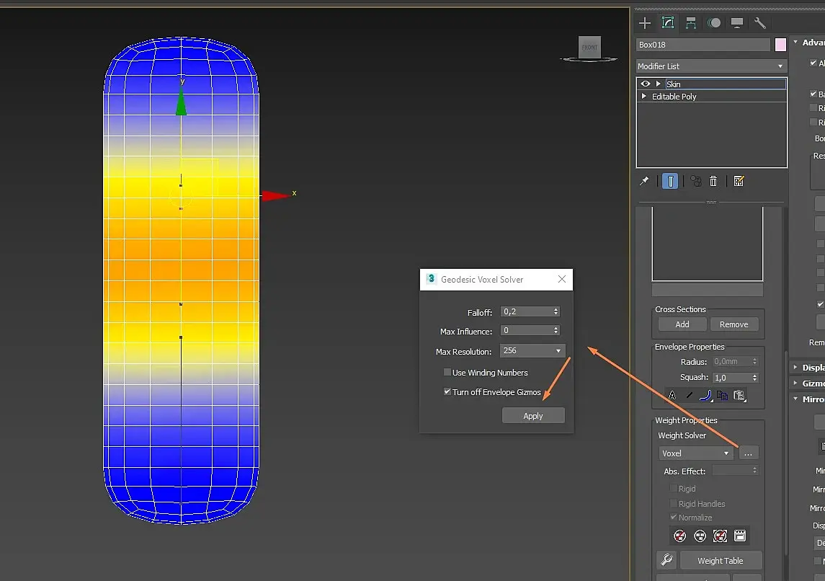The width and height of the screenshot is (825, 581).
Task: Open the Utilities wrench tab
Action: coord(760,23)
